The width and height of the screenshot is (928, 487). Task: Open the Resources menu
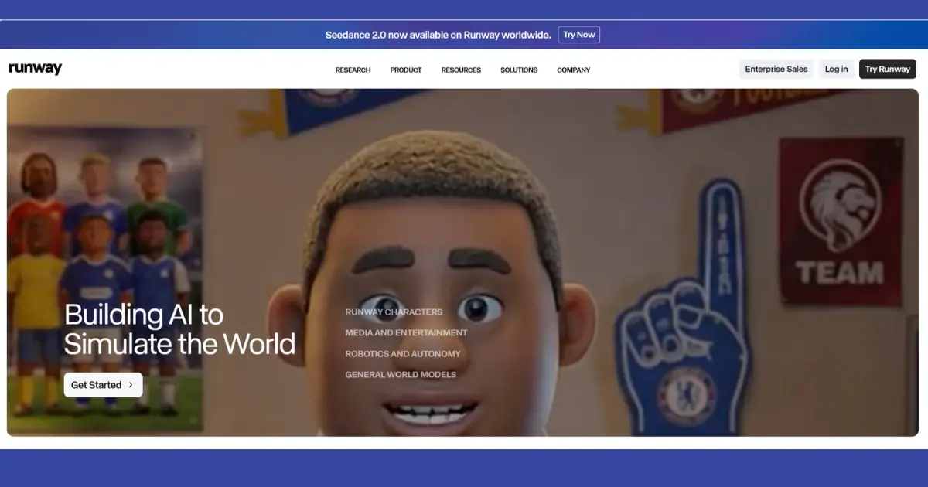461,70
